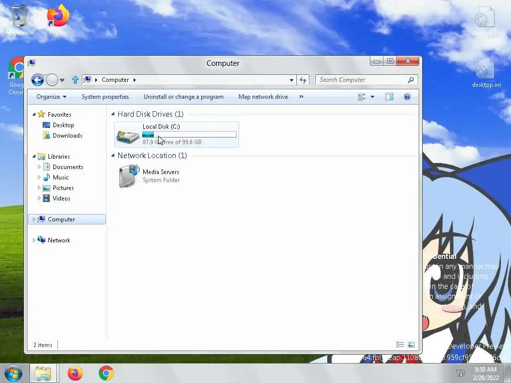Expand the Music library
The width and height of the screenshot is (511, 383).
[39, 178]
